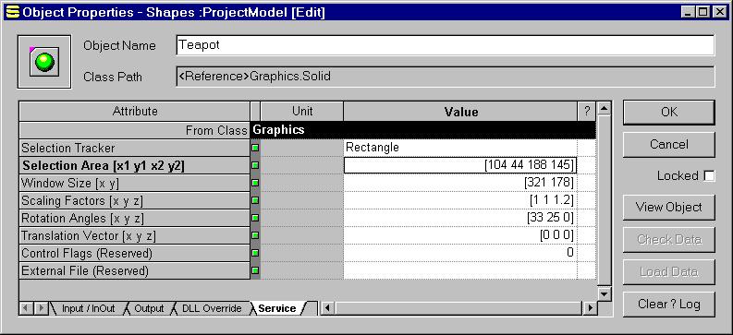Viewport: 733px width, 335px height.
Task: Toggle the Locked checkbox
Action: tap(709, 176)
